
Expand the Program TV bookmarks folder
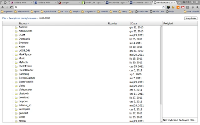pyautogui.click(x=88, y=12)
